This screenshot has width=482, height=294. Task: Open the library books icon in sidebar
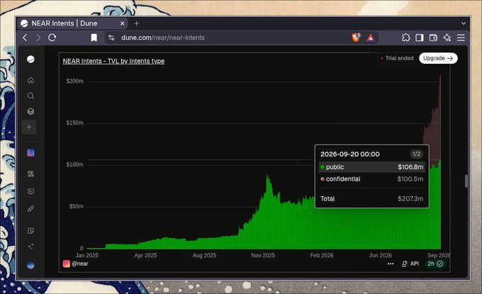30,174
